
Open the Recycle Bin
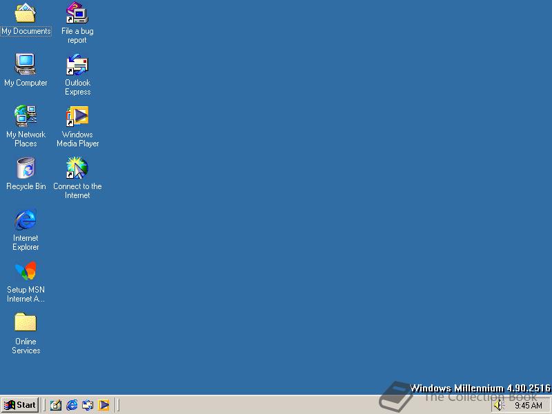26,167
